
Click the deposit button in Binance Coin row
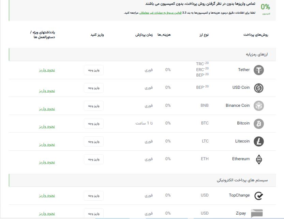(x=94, y=106)
